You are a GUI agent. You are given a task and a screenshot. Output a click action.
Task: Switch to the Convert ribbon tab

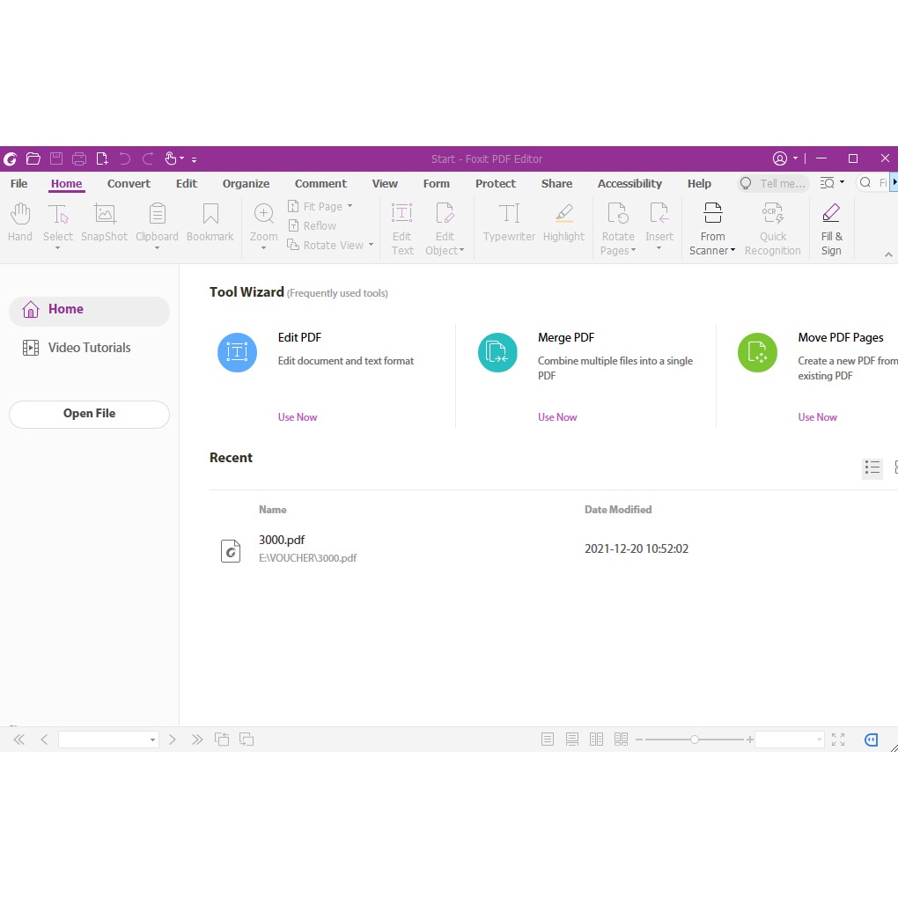129,183
